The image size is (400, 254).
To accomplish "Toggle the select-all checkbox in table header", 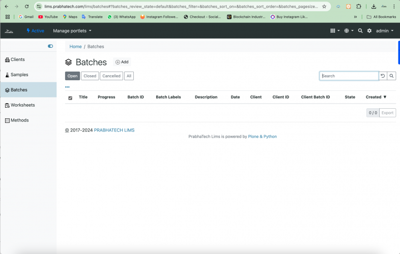I will (70, 98).
